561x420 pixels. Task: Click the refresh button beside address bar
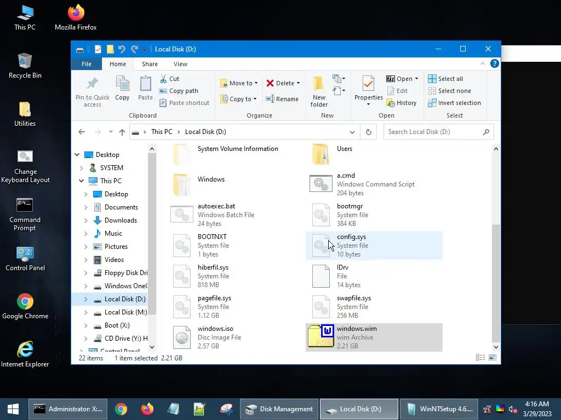(369, 132)
